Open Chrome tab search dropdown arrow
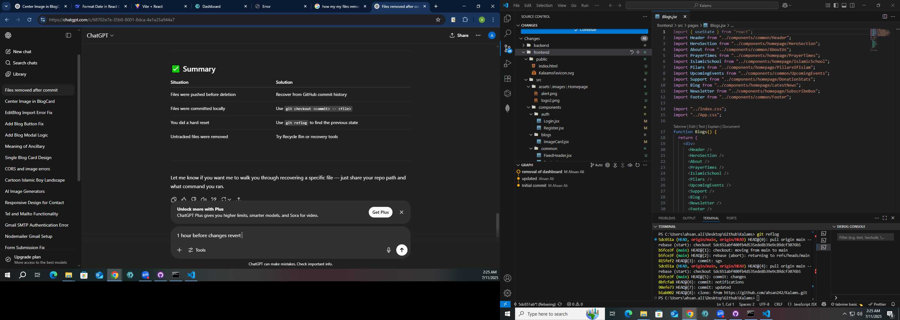This screenshot has height=320, width=900. point(6,6)
